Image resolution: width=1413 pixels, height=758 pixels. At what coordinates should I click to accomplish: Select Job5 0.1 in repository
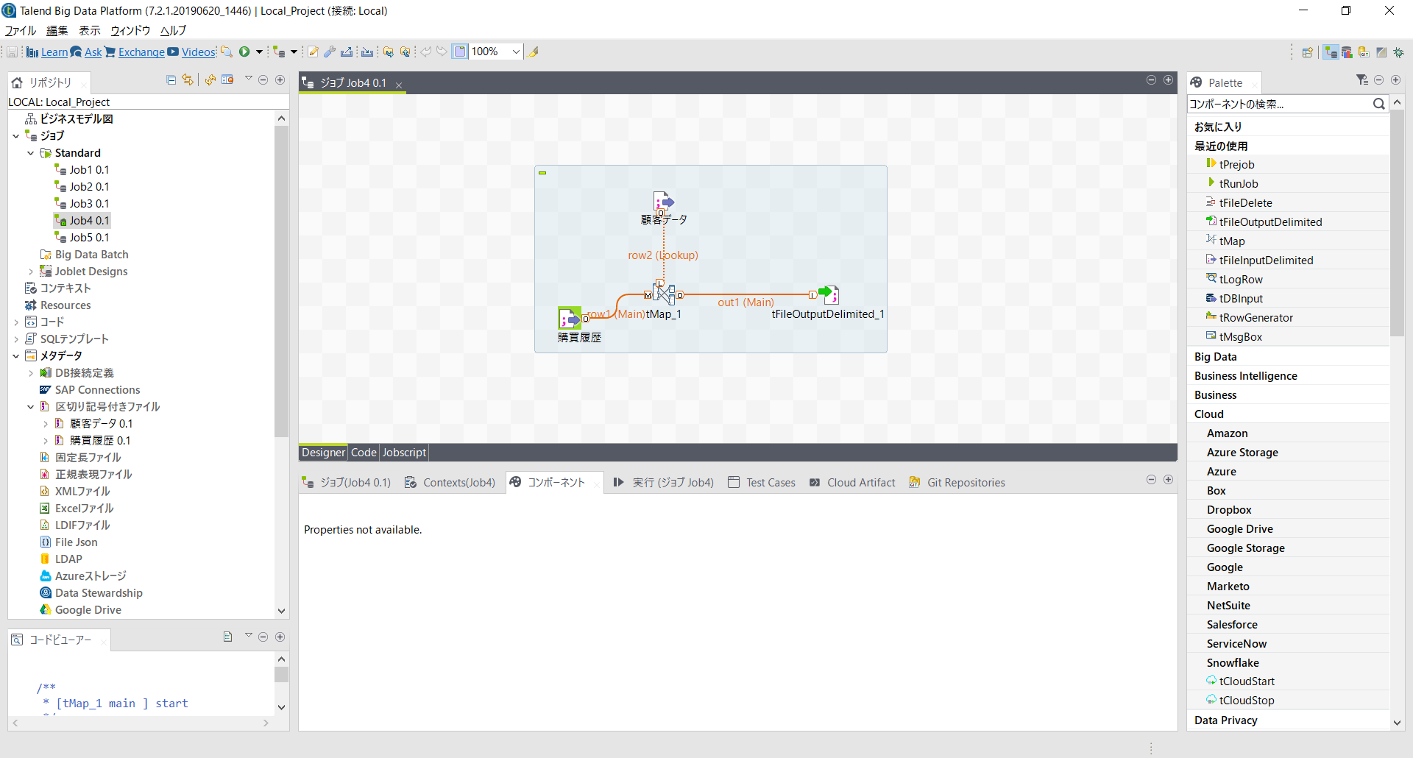tap(89, 238)
